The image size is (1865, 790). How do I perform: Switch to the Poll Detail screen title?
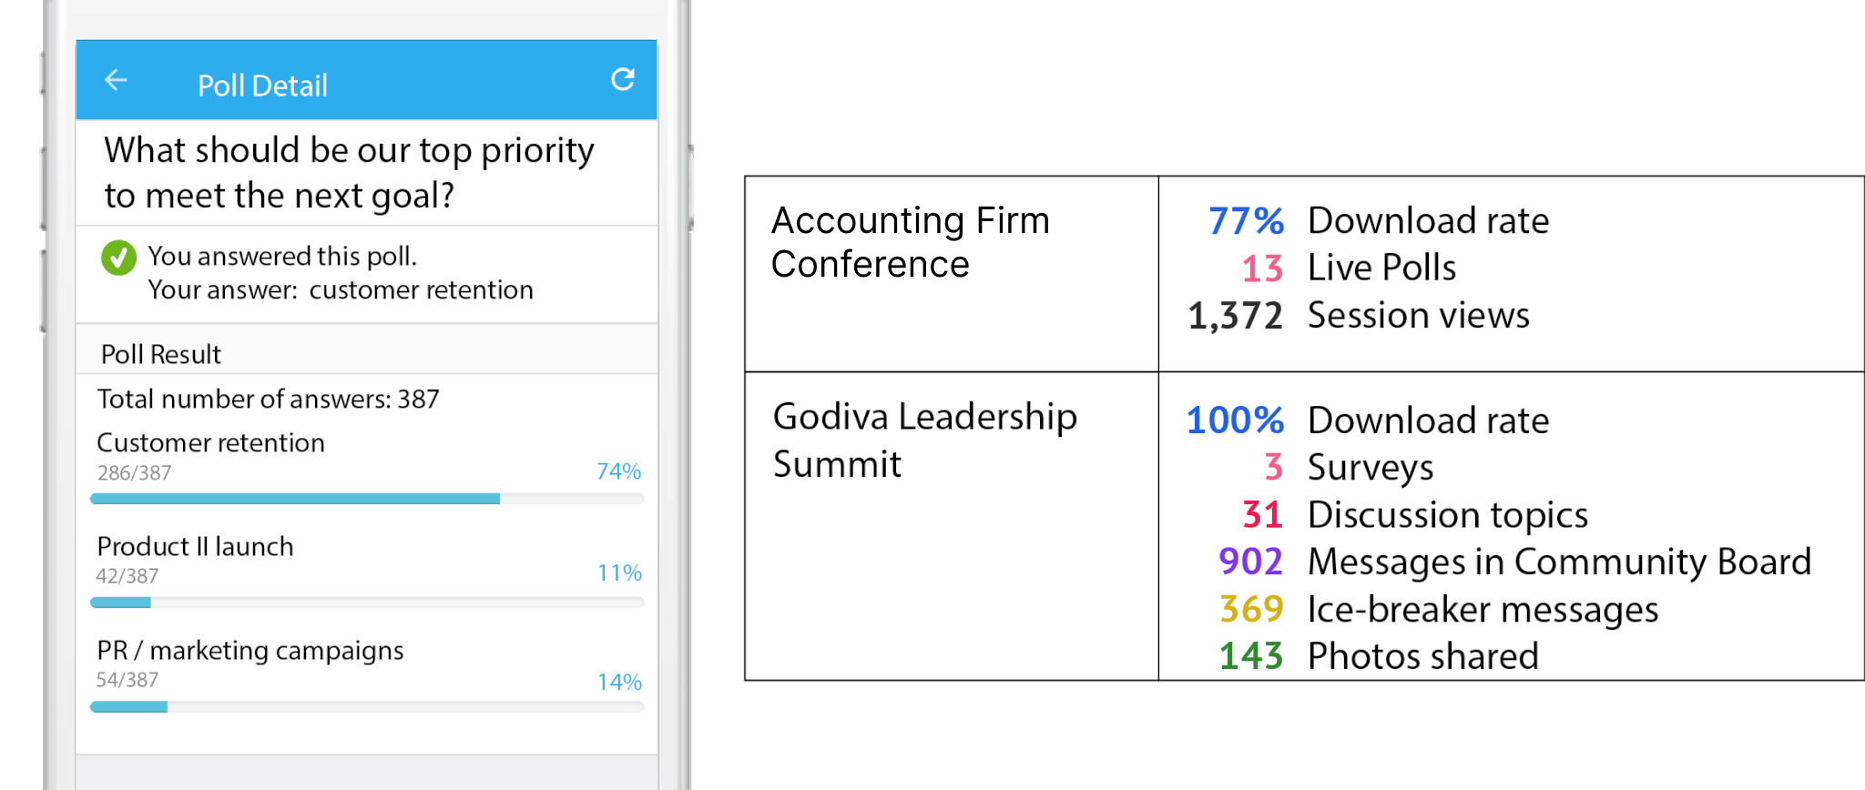(262, 84)
